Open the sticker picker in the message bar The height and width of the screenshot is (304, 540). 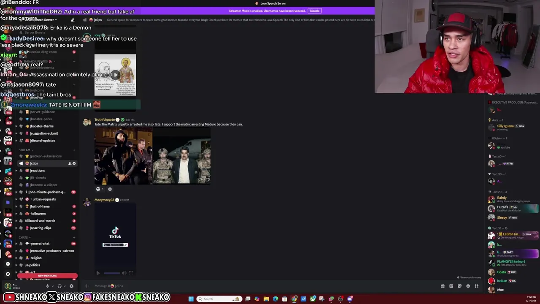[x=459, y=286]
